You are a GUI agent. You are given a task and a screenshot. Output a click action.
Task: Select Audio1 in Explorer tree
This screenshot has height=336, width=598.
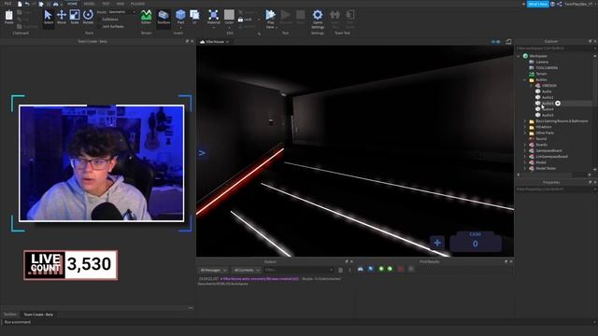pos(548,97)
